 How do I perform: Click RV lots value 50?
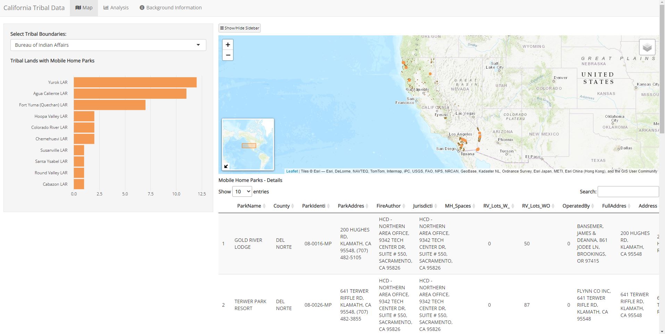coord(527,244)
